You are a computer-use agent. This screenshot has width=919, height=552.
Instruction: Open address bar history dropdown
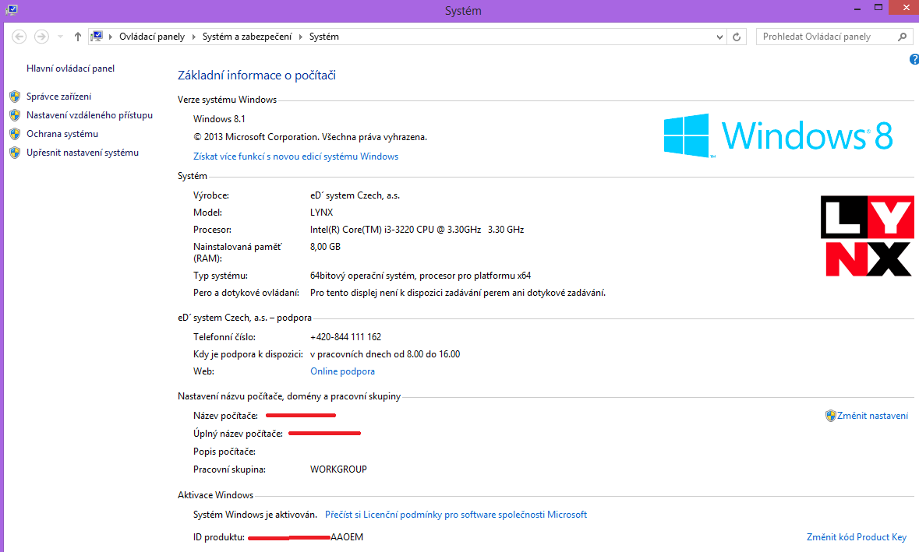(719, 37)
